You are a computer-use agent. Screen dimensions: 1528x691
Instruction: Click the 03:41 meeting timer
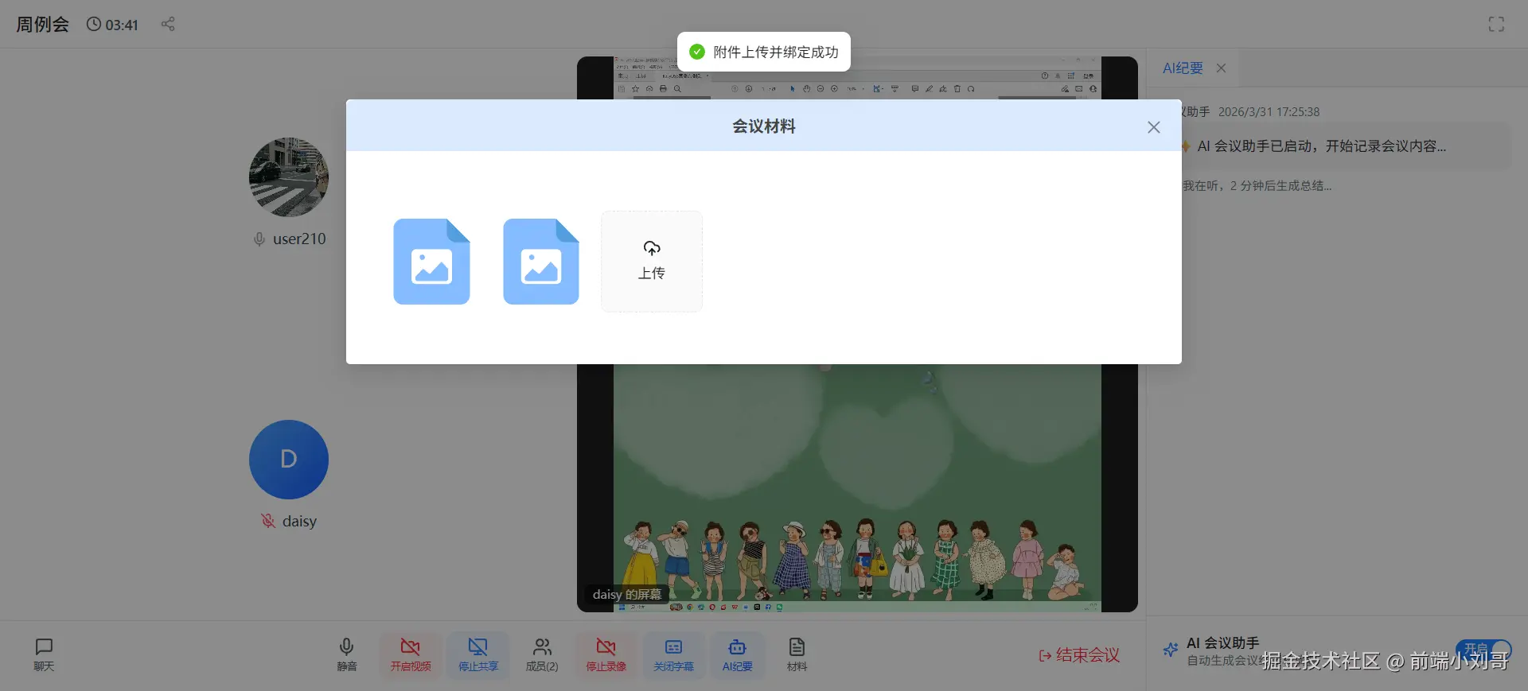click(112, 25)
